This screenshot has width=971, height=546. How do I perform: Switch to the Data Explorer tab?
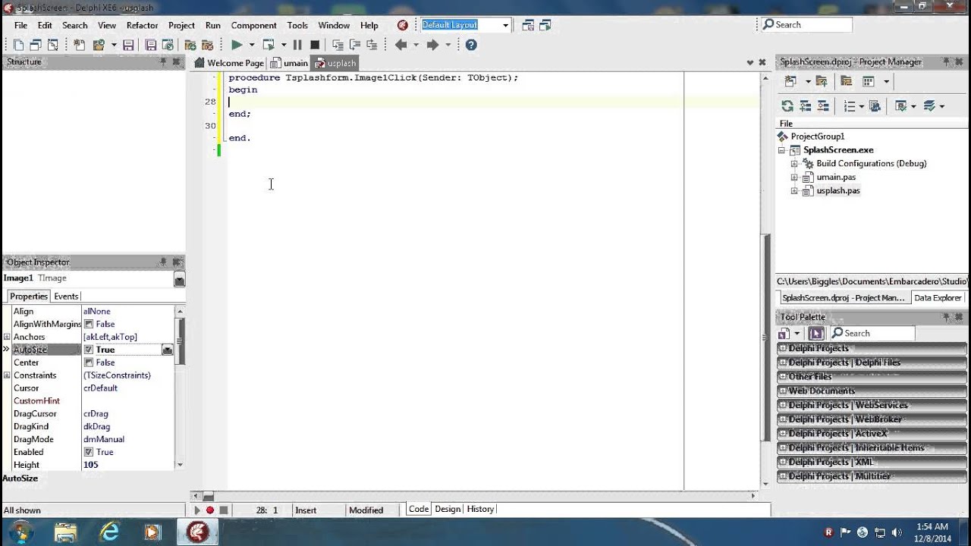[x=938, y=298]
